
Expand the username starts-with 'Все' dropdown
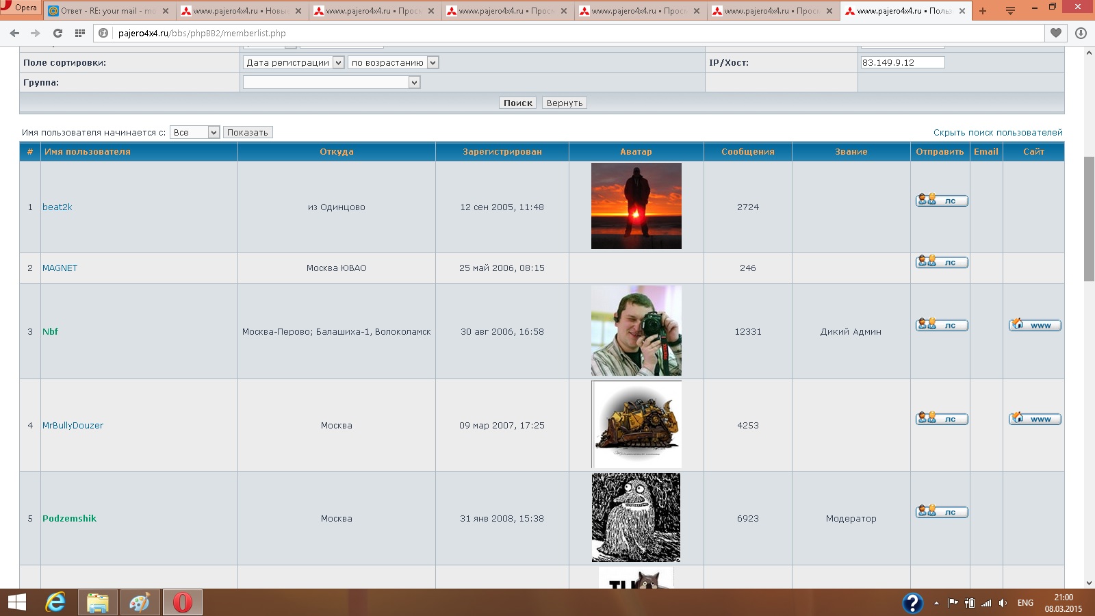click(x=194, y=132)
